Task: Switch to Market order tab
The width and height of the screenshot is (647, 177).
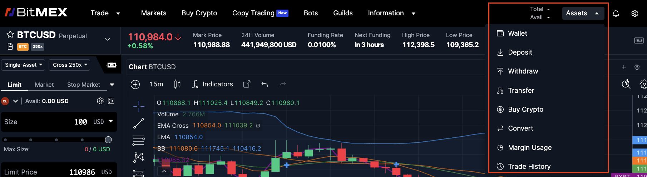Action: [44, 85]
